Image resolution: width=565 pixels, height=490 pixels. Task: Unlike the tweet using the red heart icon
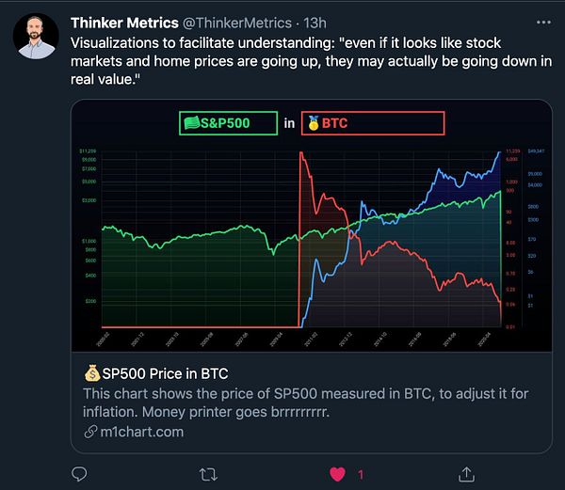[x=336, y=471]
